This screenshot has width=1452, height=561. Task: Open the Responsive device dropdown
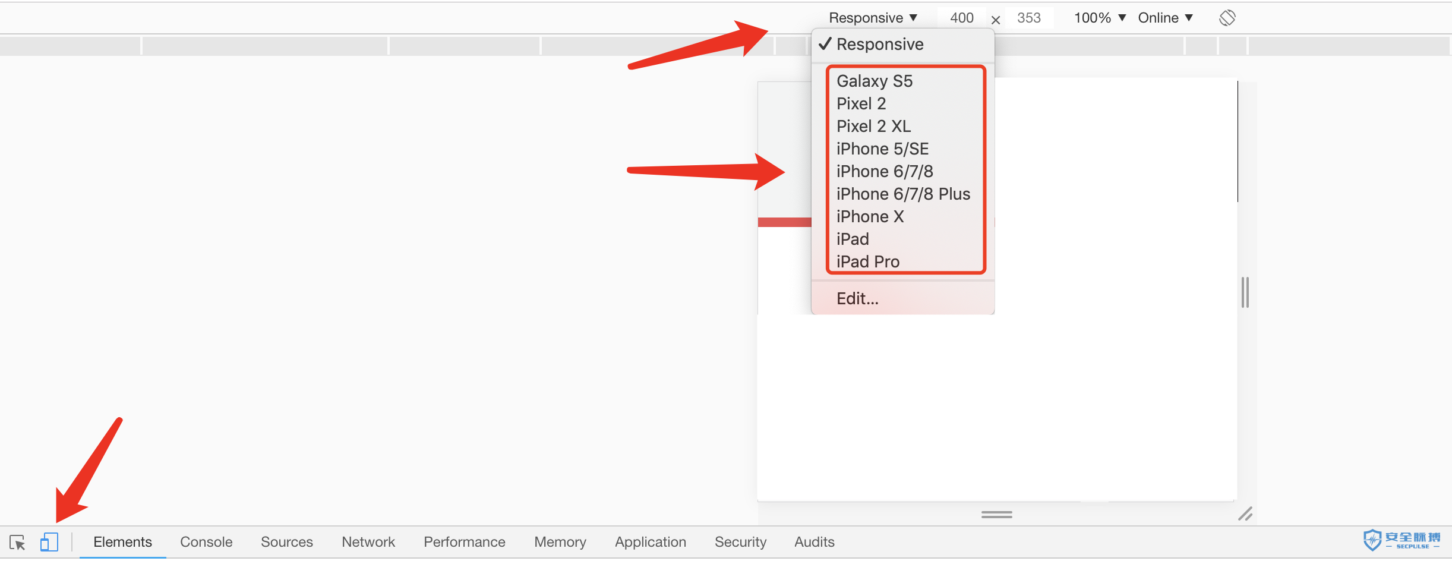click(873, 18)
